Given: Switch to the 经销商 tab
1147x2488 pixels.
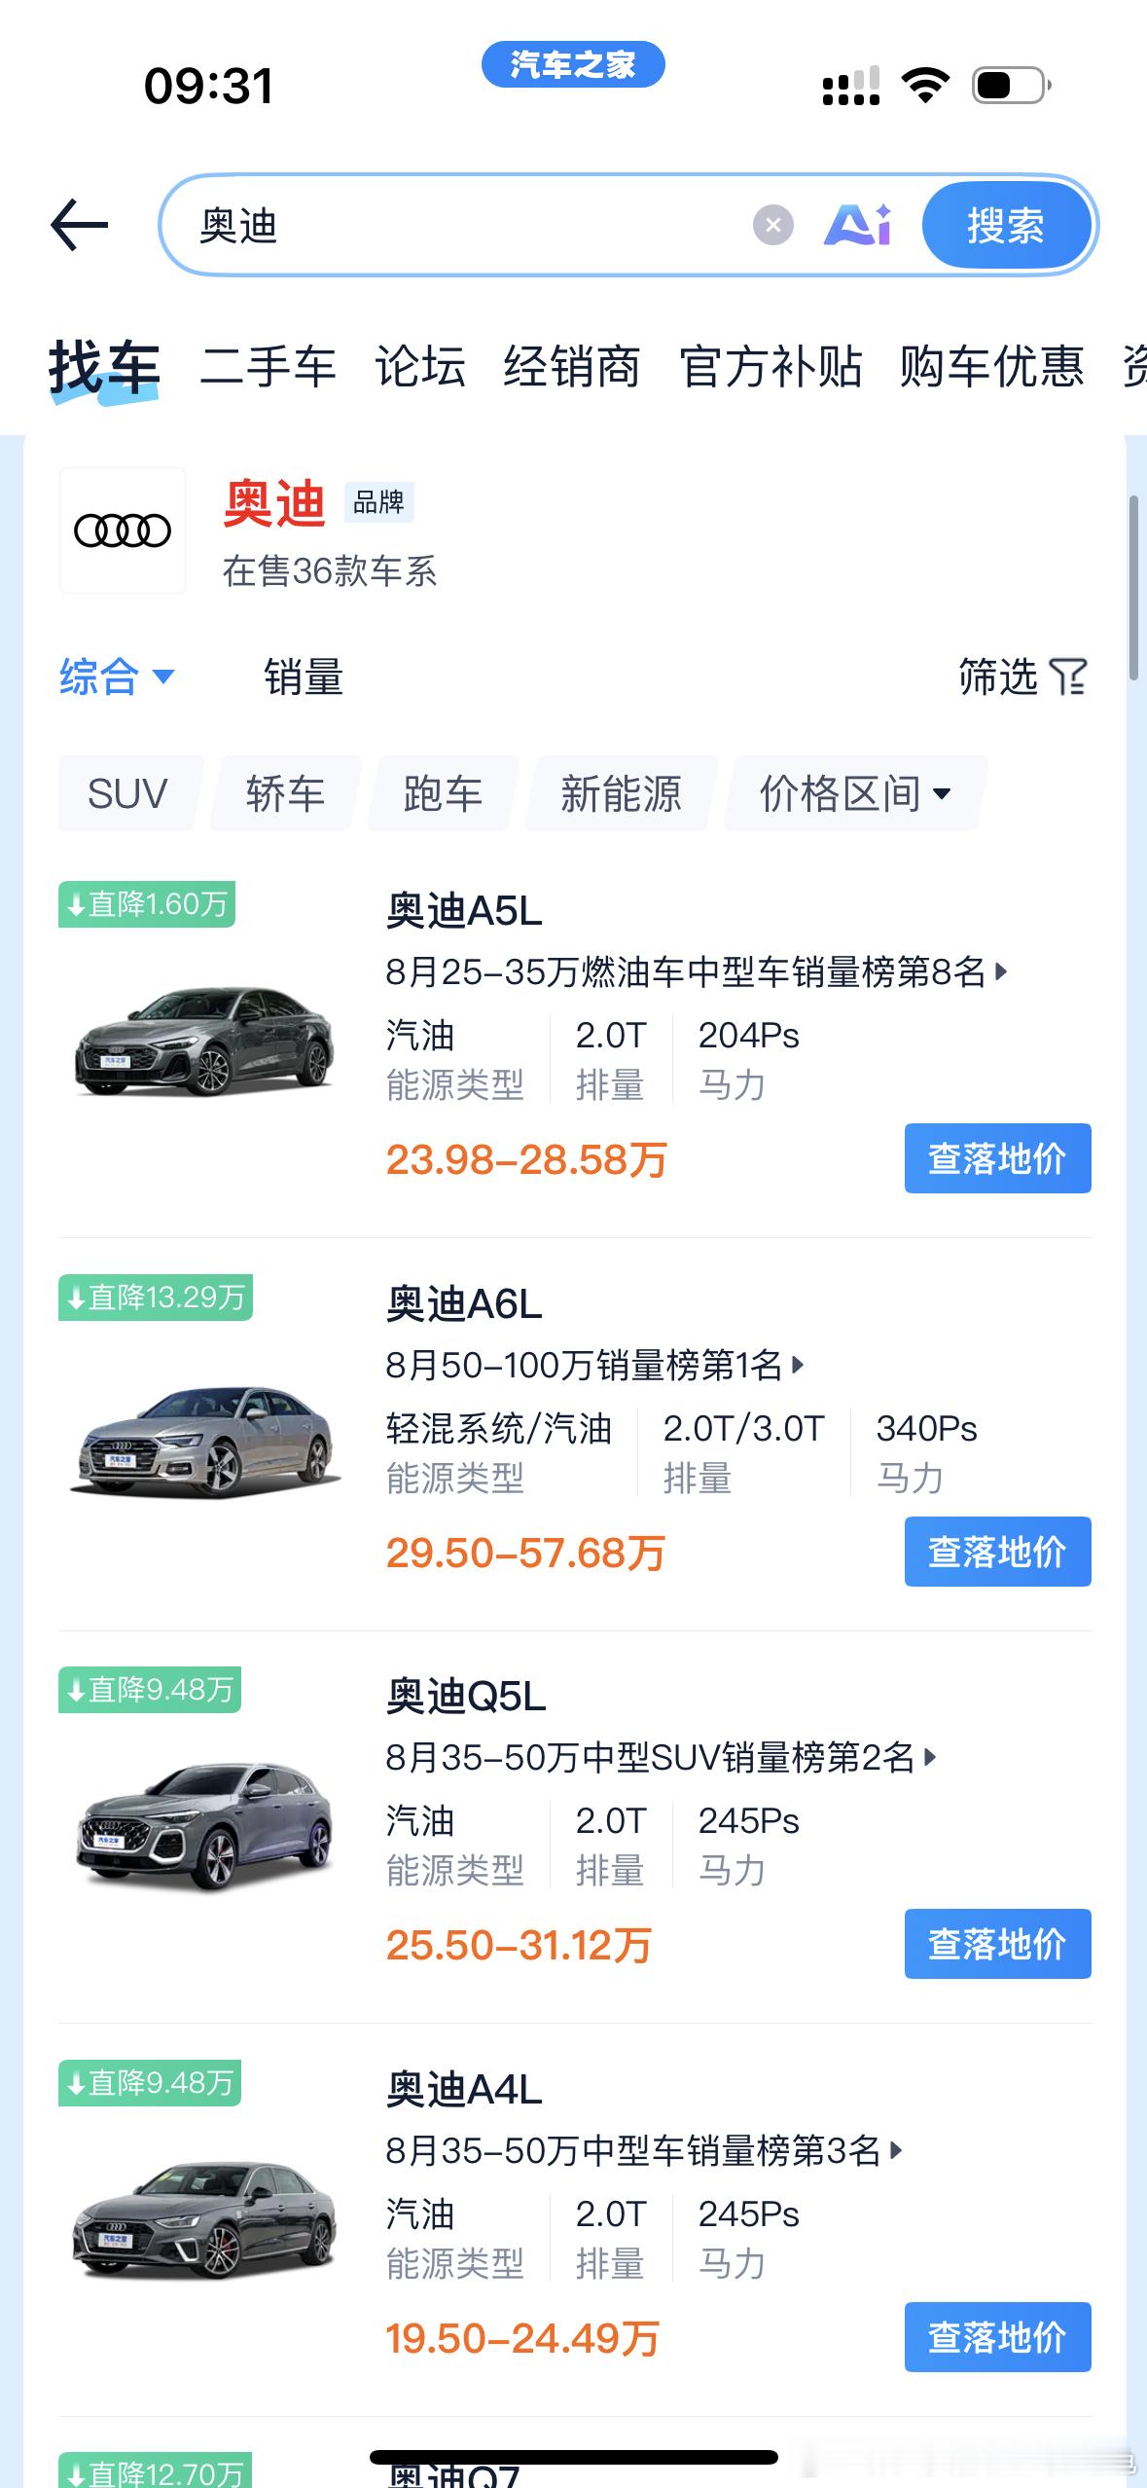Looking at the screenshot, I should [572, 367].
